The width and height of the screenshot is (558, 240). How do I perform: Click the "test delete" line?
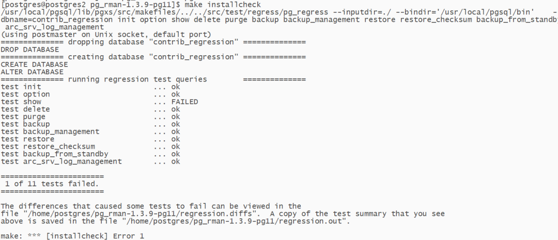pos(25,109)
